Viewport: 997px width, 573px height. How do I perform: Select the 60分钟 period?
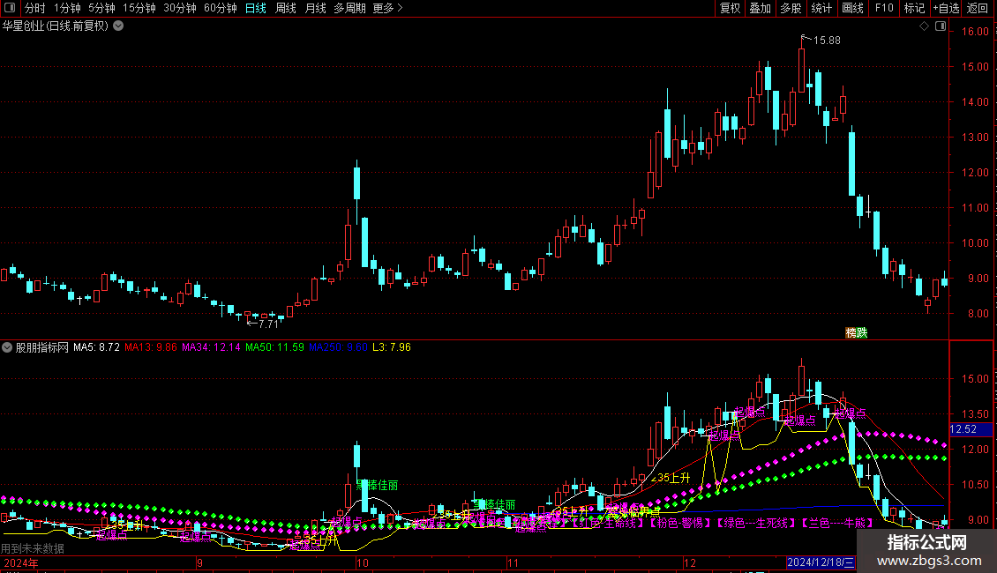tap(220, 8)
